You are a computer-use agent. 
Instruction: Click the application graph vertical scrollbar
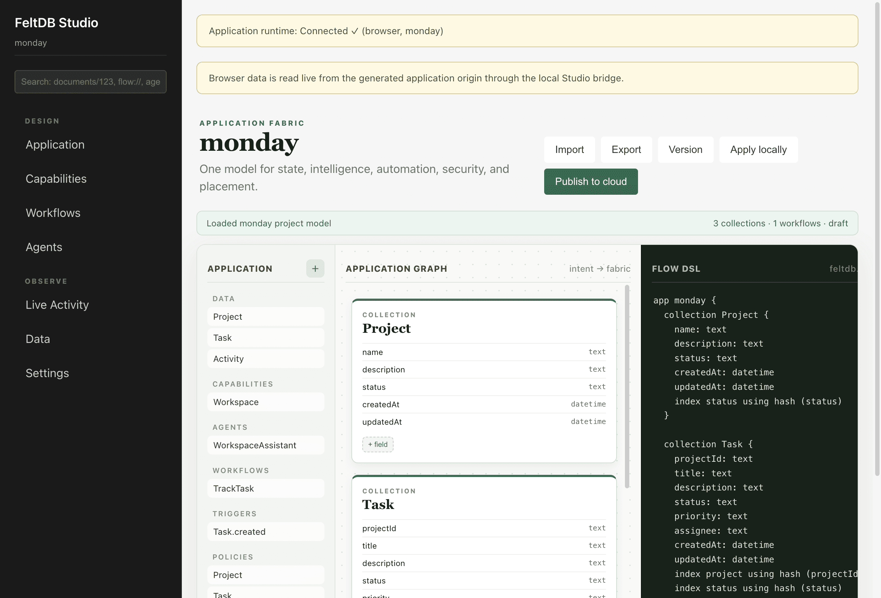pyautogui.click(x=627, y=386)
